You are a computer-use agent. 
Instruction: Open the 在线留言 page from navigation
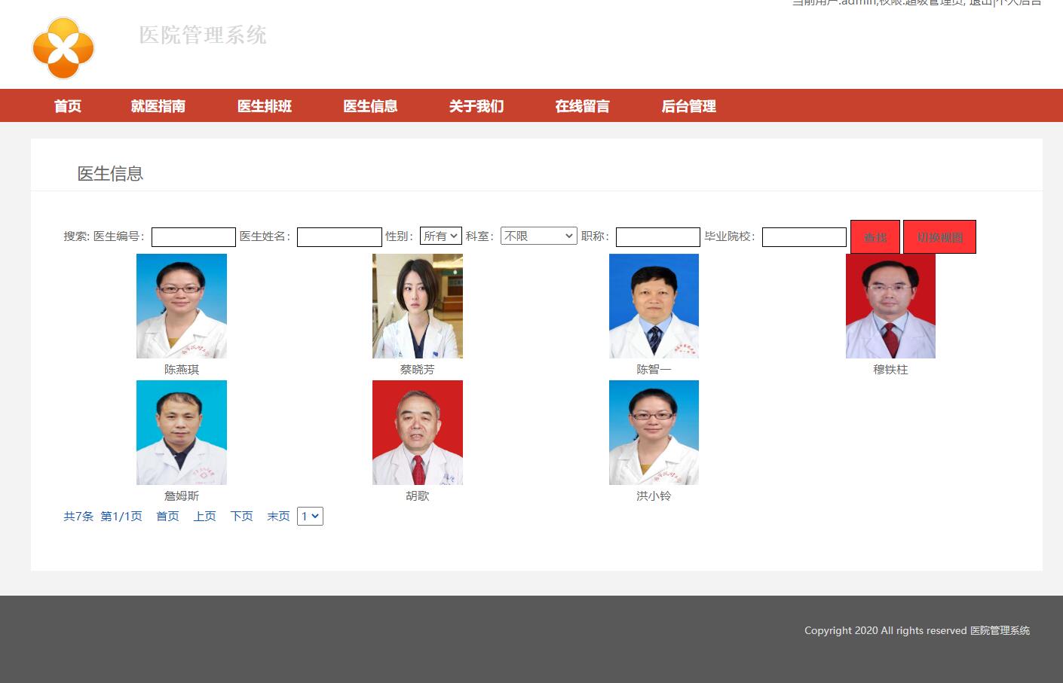(582, 106)
